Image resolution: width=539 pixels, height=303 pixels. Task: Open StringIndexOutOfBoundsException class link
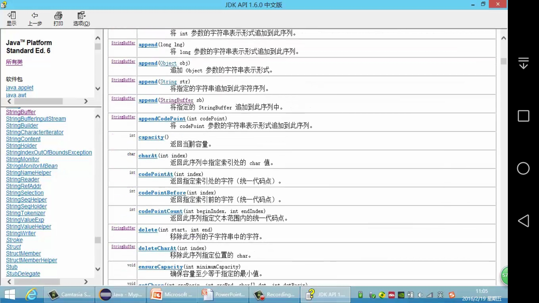pos(49,152)
